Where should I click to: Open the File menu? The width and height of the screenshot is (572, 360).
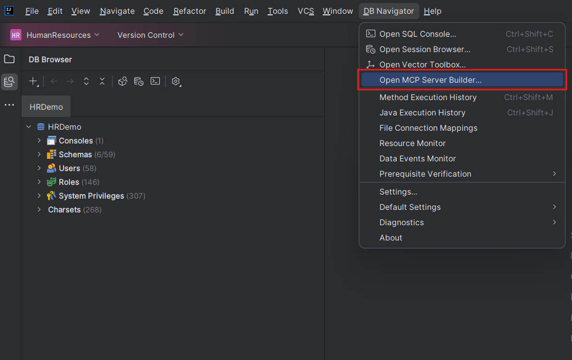(x=32, y=11)
